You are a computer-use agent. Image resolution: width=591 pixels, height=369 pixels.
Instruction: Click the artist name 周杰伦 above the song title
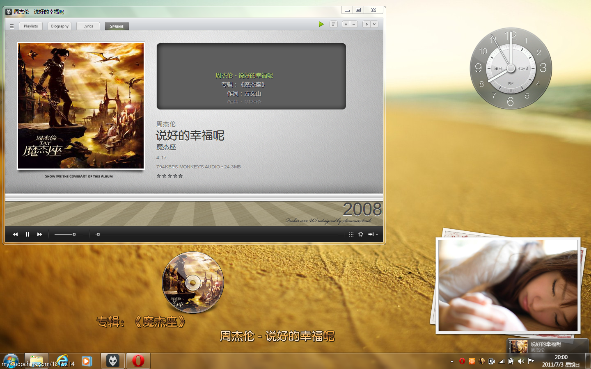pos(166,124)
